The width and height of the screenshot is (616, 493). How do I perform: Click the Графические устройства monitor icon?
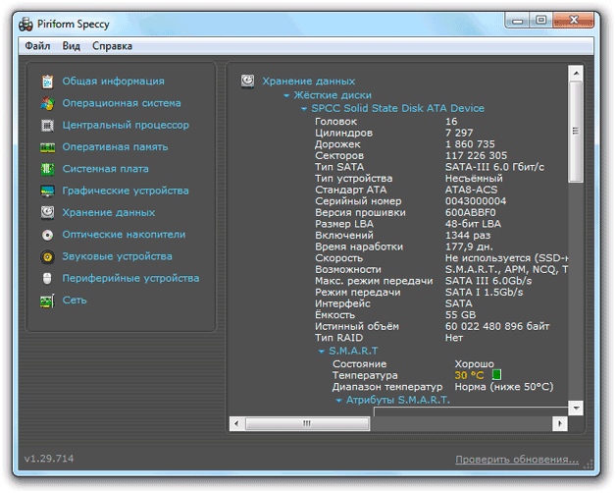(47, 192)
